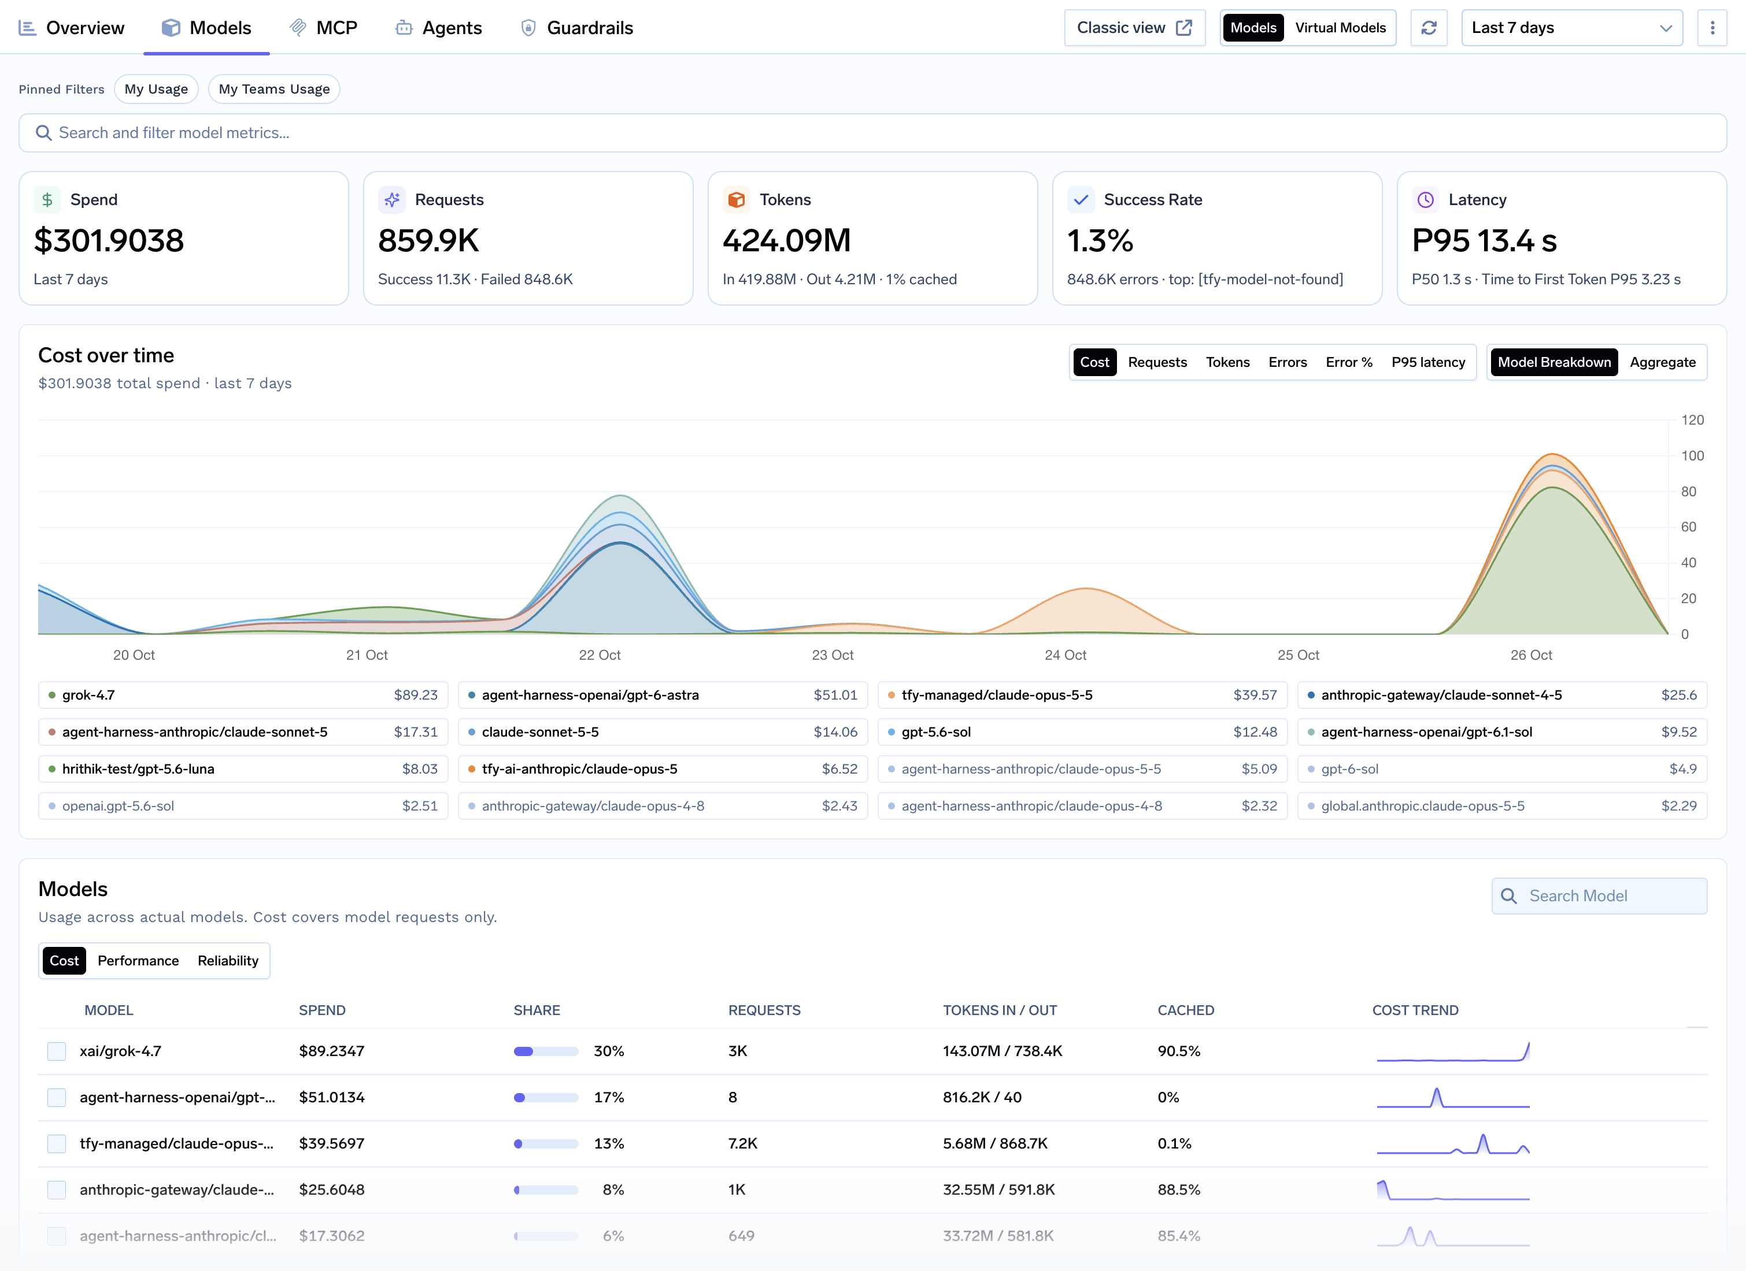Click the green grok-4.7 legend color dot
This screenshot has width=1746, height=1271.
point(51,696)
